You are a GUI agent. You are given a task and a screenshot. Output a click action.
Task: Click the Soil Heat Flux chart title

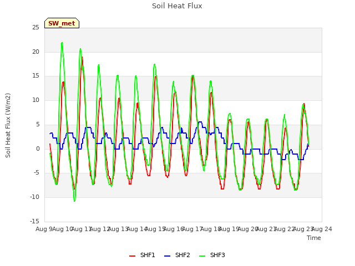[x=177, y=6]
